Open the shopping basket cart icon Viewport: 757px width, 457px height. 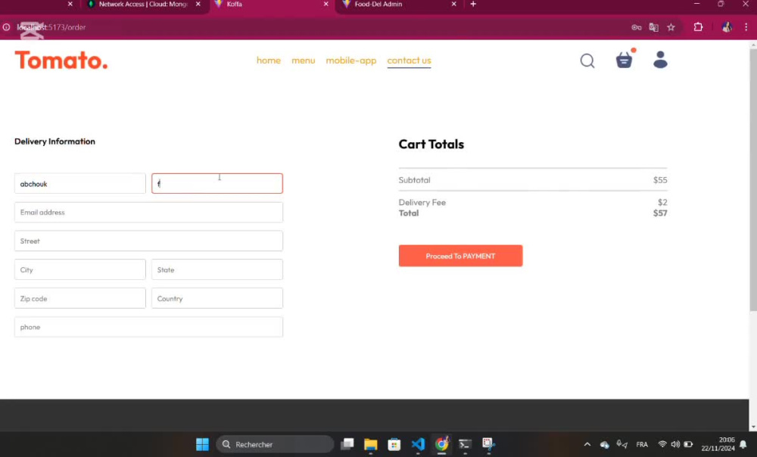(625, 60)
